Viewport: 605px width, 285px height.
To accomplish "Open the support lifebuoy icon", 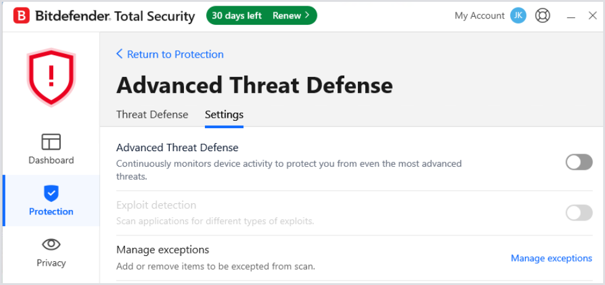I will 542,16.
